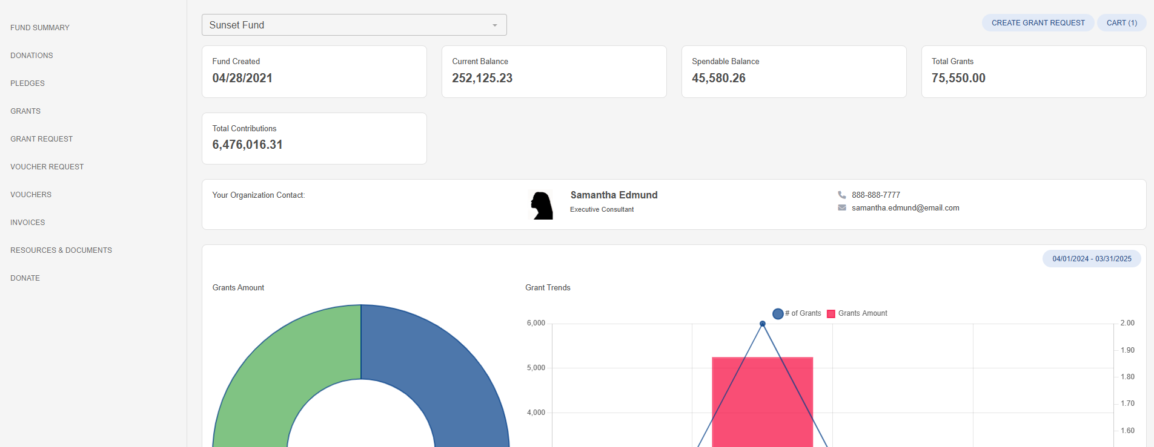Click the phone icon by 888-888-7777

(842, 195)
